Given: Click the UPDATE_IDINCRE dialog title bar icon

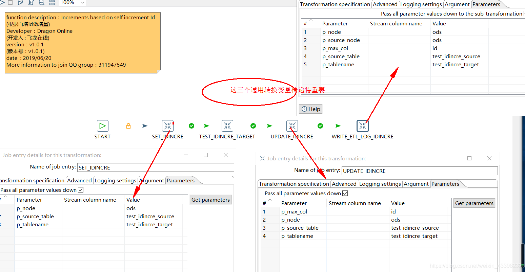Looking at the screenshot, I should pos(262,158).
